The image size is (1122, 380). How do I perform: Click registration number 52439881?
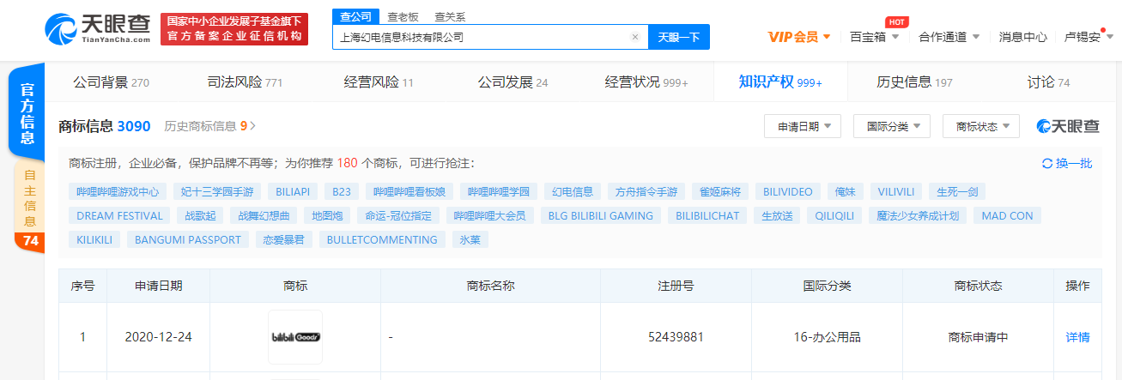tap(676, 337)
